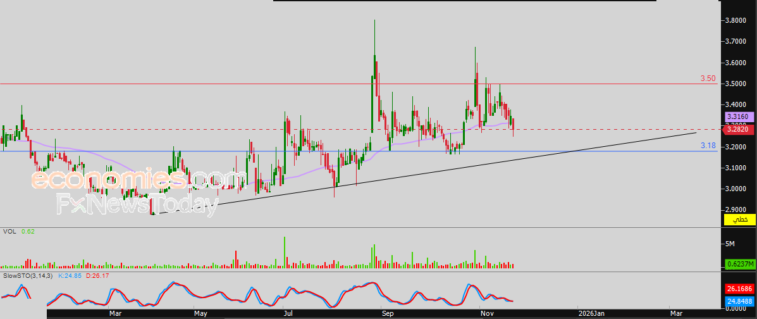
Task: Select the 3.50 resistance level label
Action: point(708,78)
